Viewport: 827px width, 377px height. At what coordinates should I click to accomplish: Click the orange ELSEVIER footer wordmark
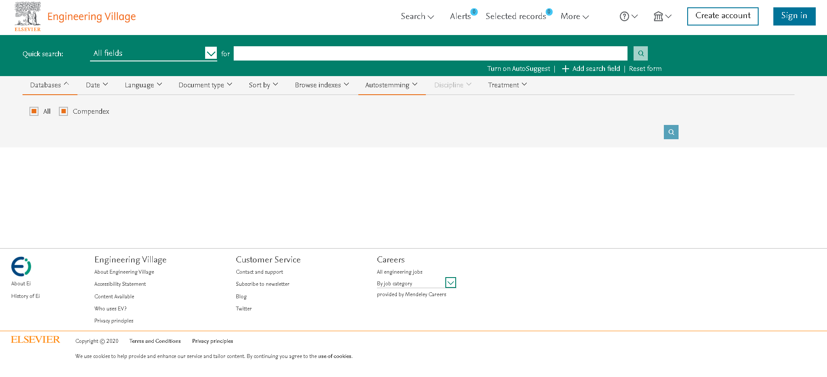35,340
